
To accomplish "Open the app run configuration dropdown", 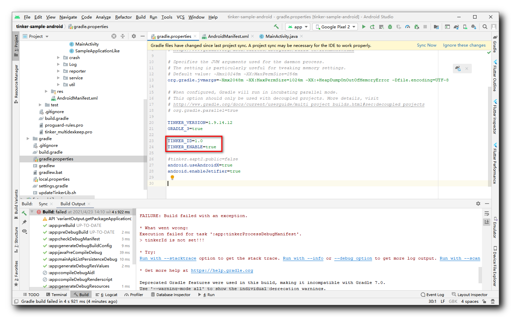I will click(297, 26).
